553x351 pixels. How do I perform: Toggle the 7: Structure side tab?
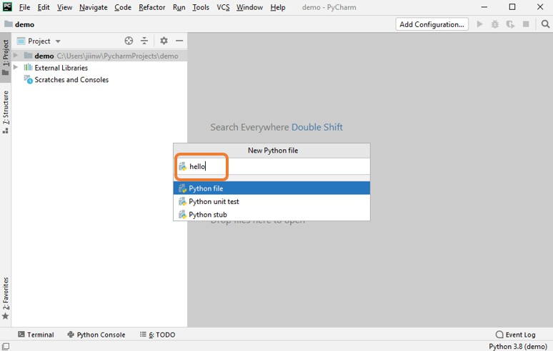[x=5, y=112]
